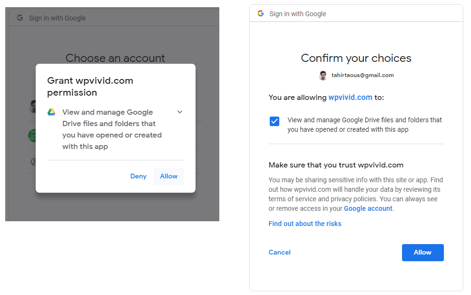
Task: Click the Google logo in the dimmed left window
Action: [20, 18]
